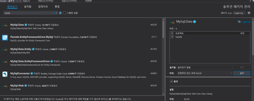Open package source settings gear
254x101 pixels.
249,13
